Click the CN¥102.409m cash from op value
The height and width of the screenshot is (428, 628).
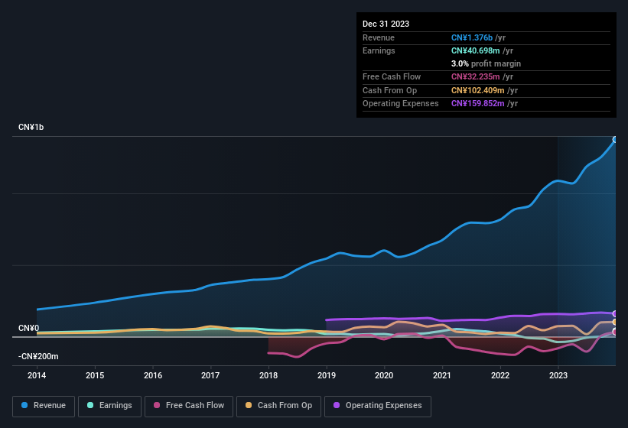tap(478, 90)
